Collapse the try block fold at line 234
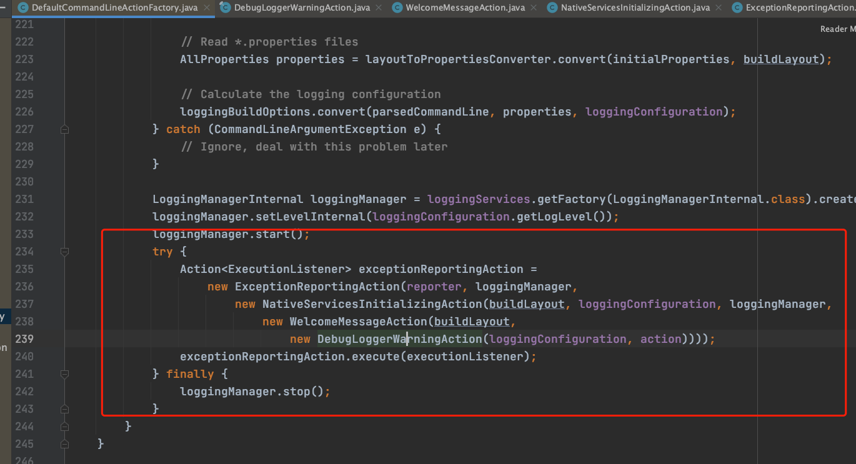Image resolution: width=856 pixels, height=464 pixels. [x=64, y=252]
